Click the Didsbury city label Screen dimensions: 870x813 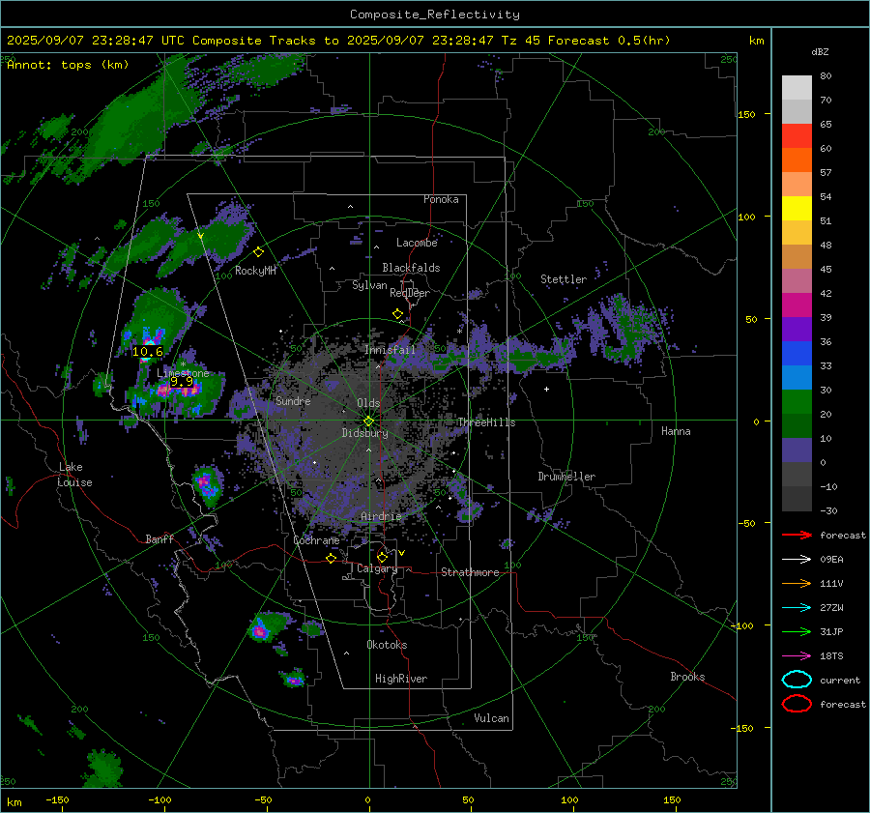coord(364,433)
